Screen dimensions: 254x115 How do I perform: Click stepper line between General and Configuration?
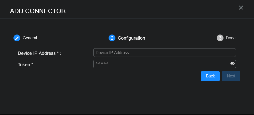[x=72, y=38]
